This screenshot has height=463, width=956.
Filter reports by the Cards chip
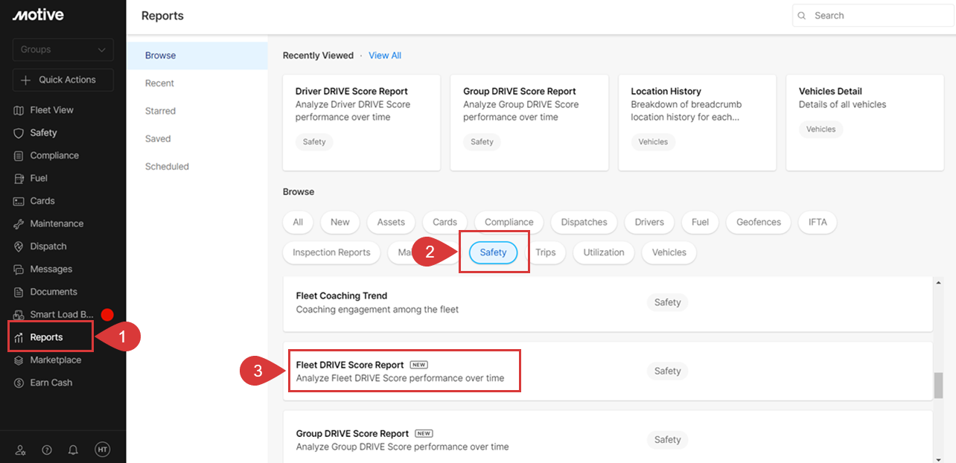pyautogui.click(x=445, y=222)
